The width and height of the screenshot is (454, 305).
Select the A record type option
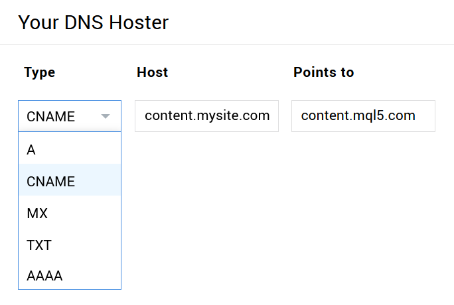[x=70, y=150]
